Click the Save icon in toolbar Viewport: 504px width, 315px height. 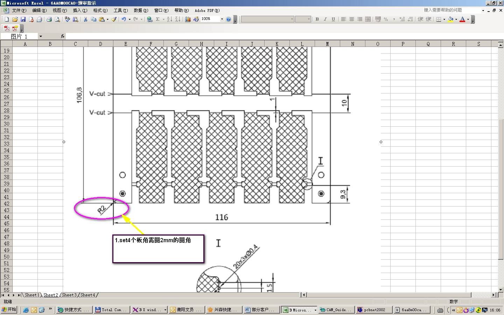coord(23,19)
